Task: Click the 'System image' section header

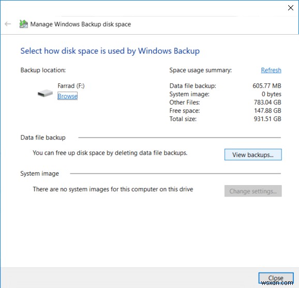Action: 39,173
